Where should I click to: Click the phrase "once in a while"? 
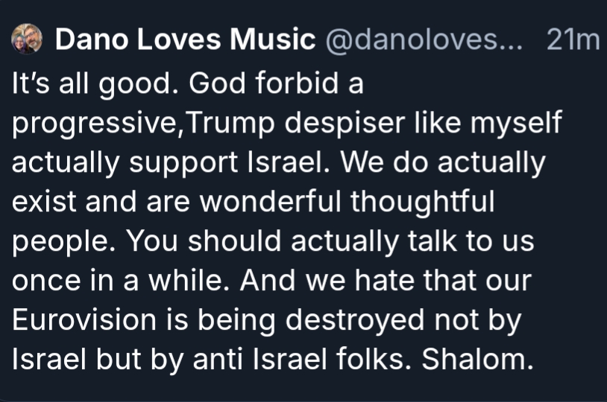[x=101, y=281]
